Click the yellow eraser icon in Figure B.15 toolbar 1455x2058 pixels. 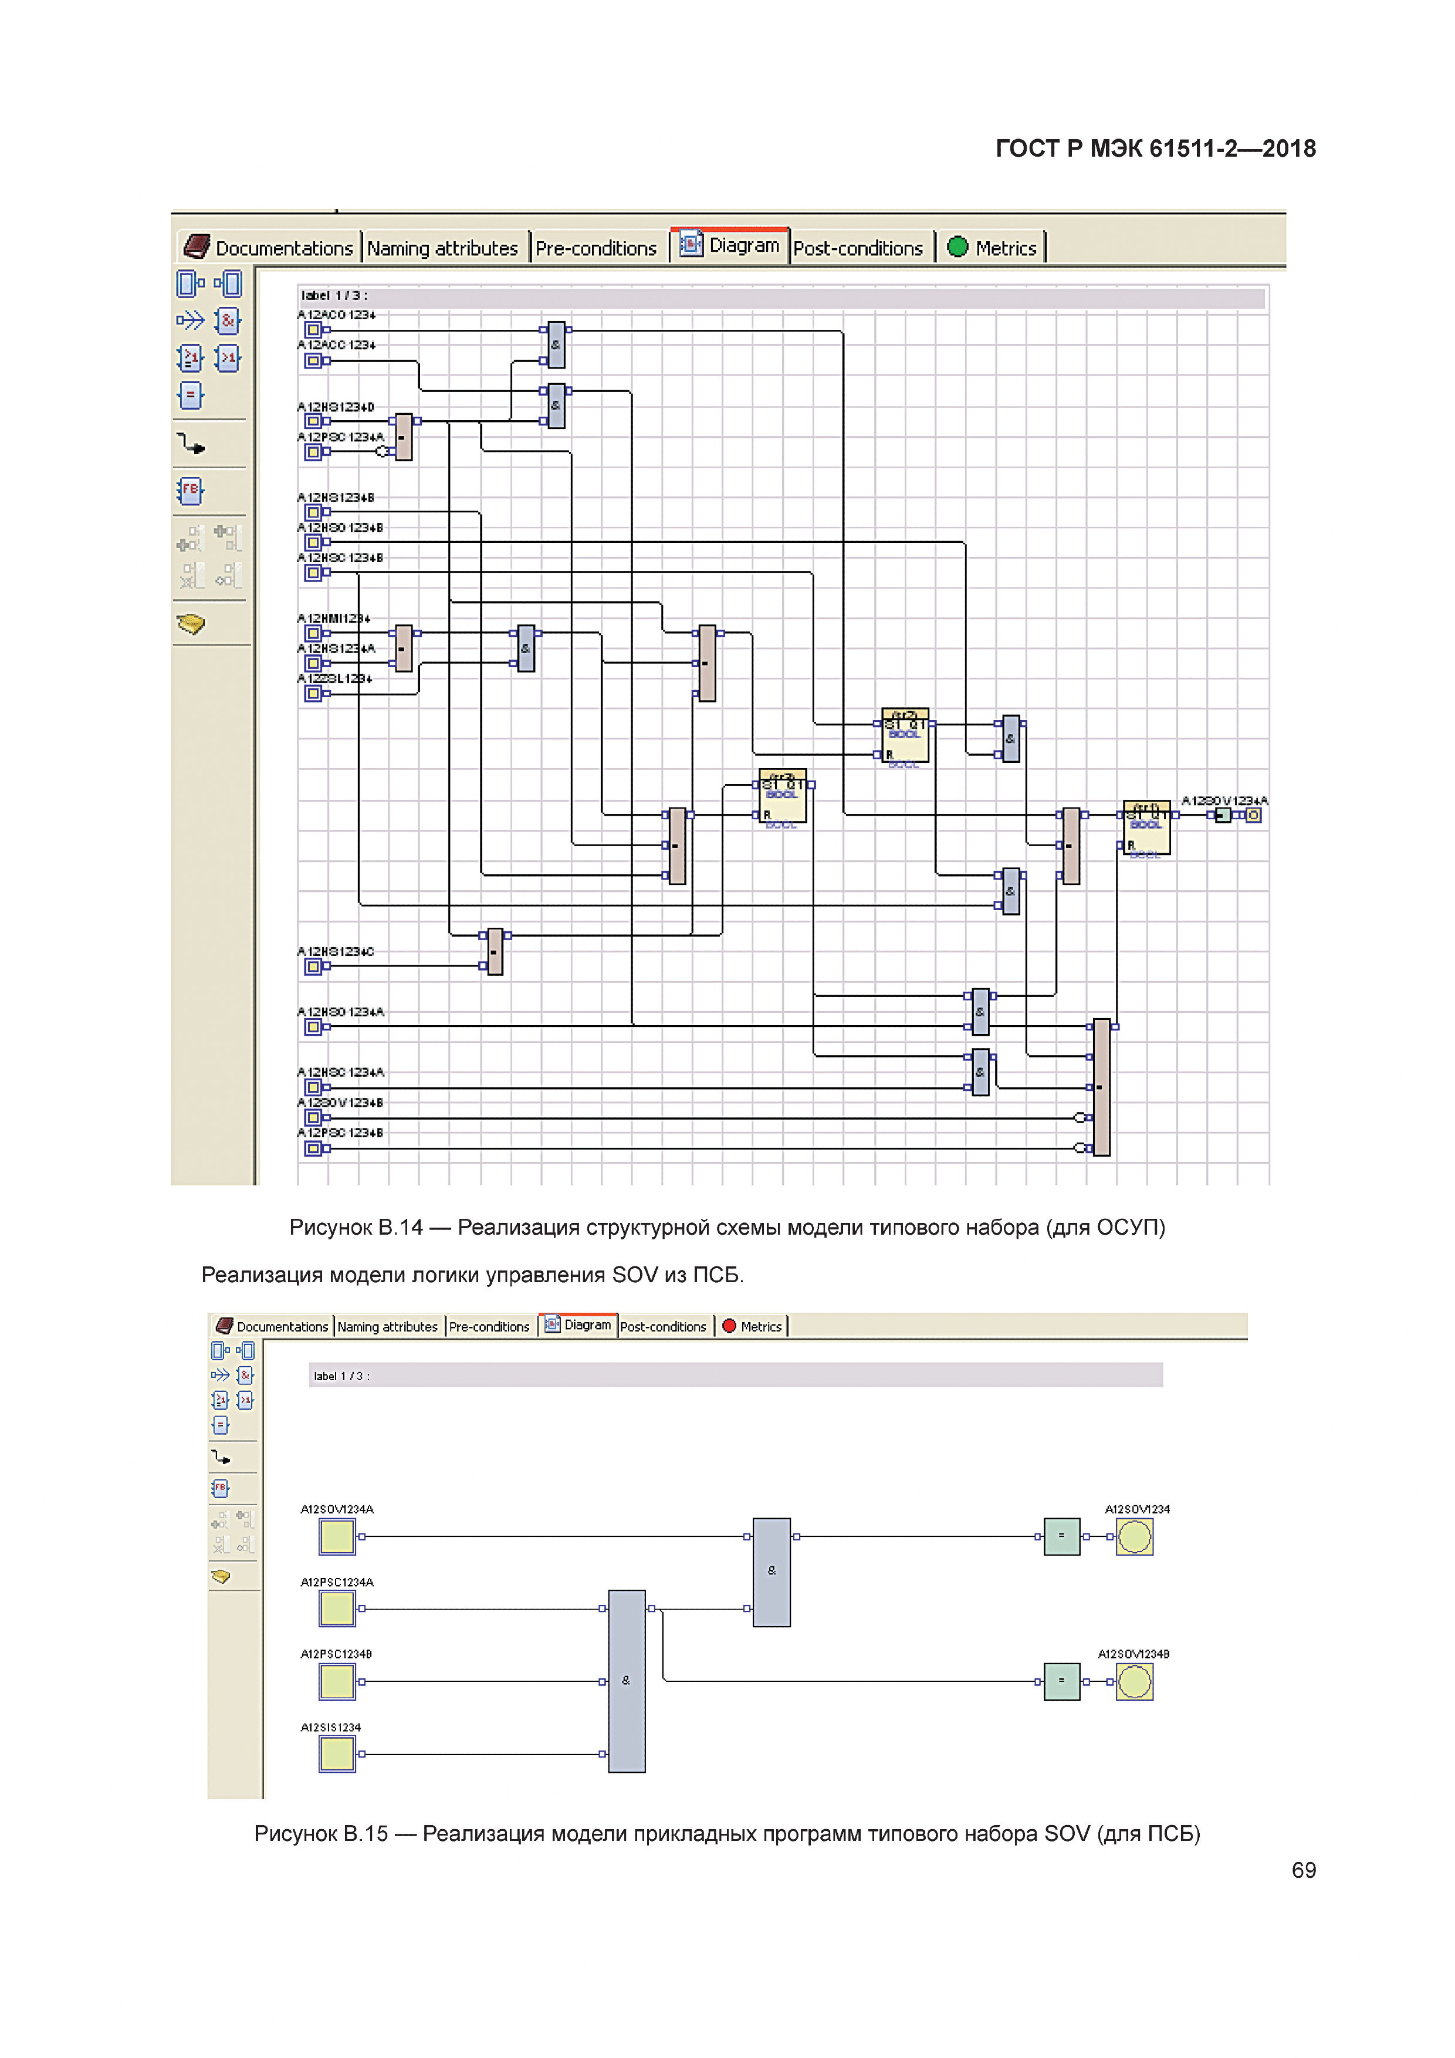tap(221, 1577)
